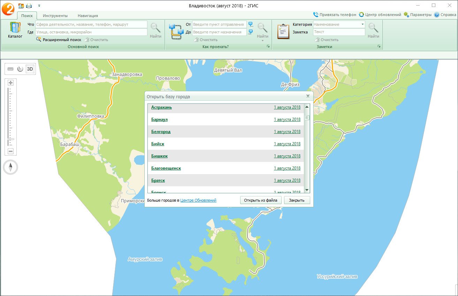Expand the Категория dropdown
The image size is (458, 296).
pyautogui.click(x=362, y=24)
